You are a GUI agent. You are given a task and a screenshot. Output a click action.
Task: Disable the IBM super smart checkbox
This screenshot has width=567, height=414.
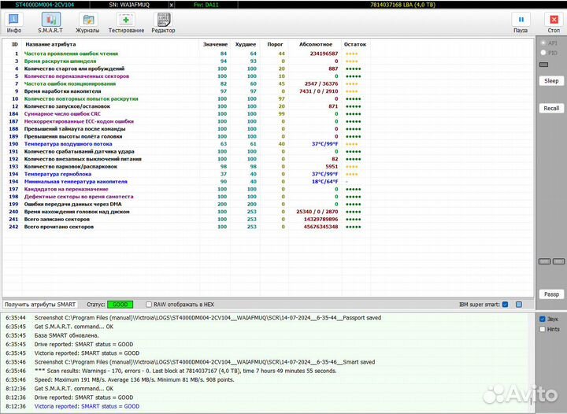506,304
